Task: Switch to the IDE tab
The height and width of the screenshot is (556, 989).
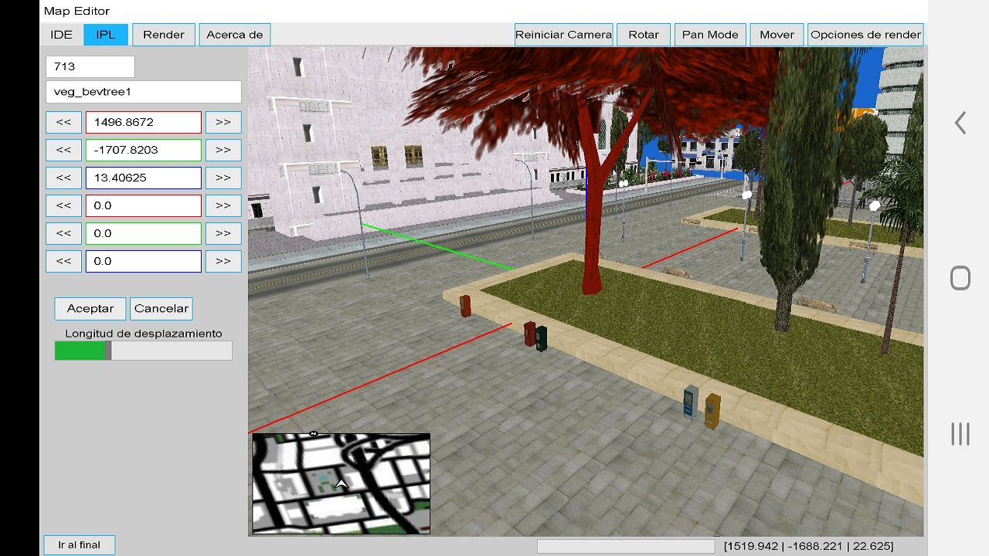Action: 62,35
